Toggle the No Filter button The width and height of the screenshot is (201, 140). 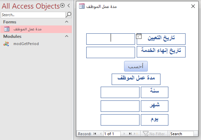coord(154,134)
